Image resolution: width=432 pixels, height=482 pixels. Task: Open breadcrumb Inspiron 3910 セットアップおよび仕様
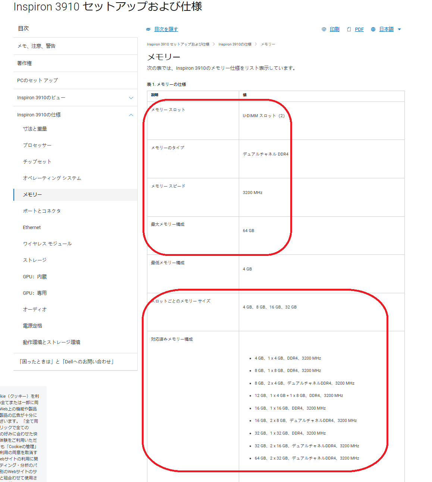[178, 44]
